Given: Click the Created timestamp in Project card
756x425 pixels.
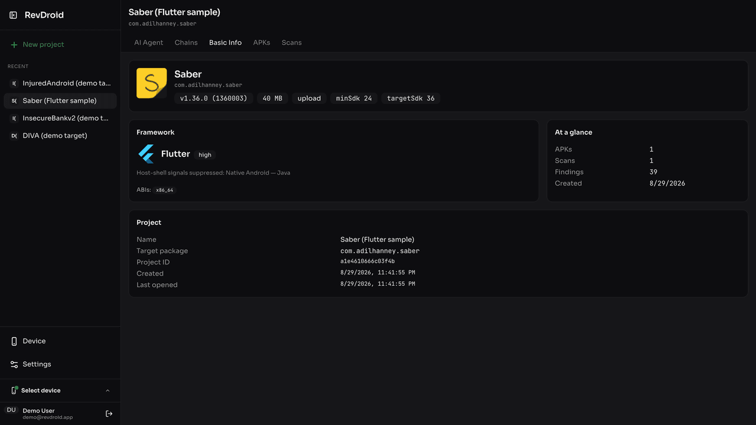Looking at the screenshot, I should click(x=377, y=273).
